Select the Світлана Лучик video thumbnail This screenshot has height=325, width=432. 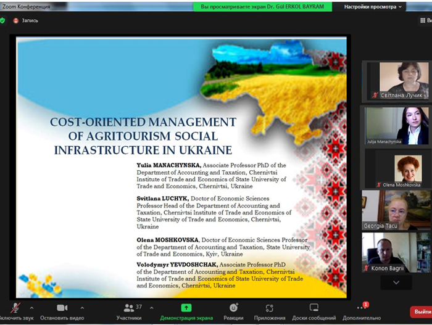click(x=396, y=81)
